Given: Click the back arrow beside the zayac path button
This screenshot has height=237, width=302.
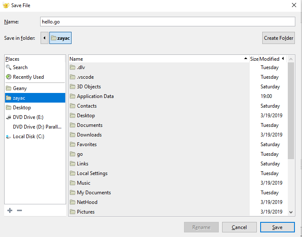Looking at the screenshot, I should click(x=44, y=38).
